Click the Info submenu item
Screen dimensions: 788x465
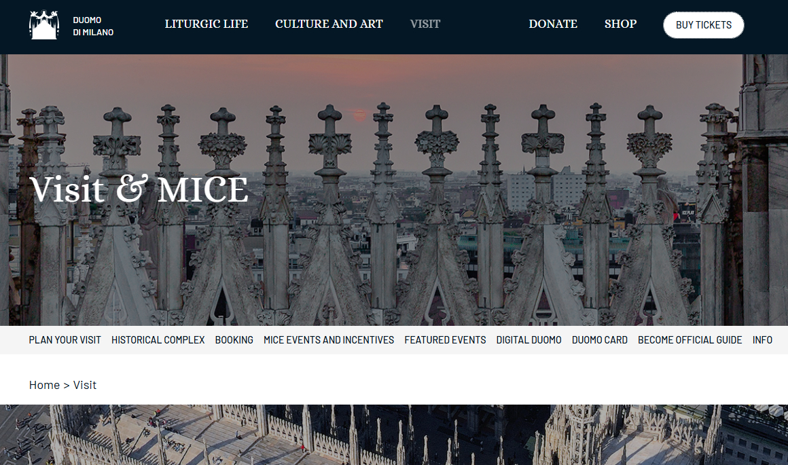tap(762, 340)
